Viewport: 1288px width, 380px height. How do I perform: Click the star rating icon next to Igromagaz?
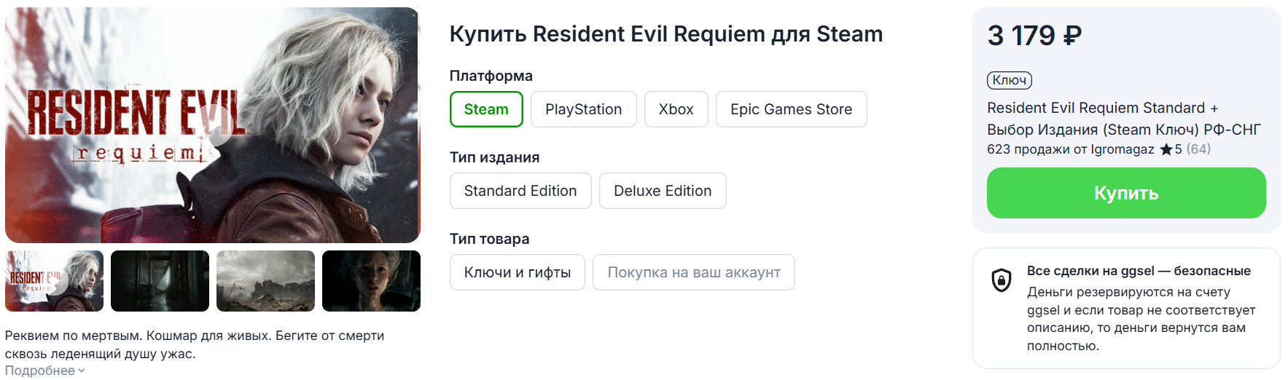pyautogui.click(x=1166, y=149)
